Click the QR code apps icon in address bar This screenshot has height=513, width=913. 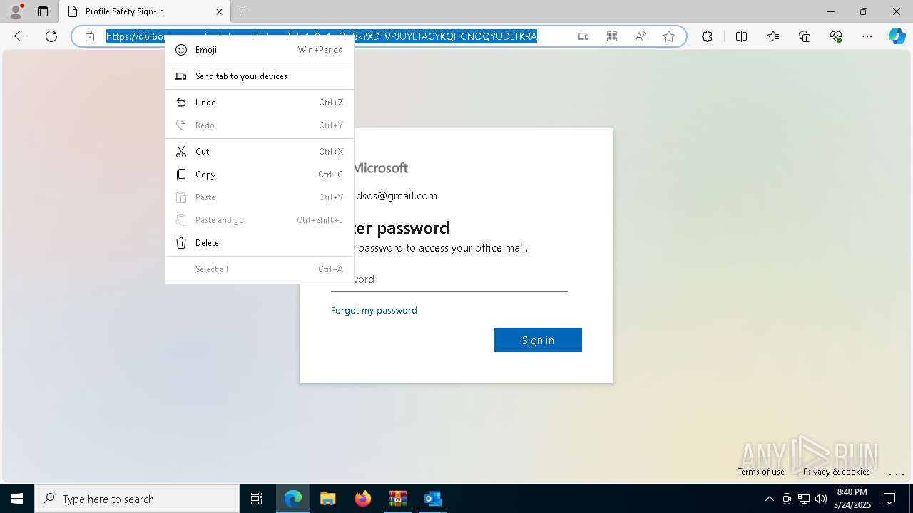tap(611, 36)
